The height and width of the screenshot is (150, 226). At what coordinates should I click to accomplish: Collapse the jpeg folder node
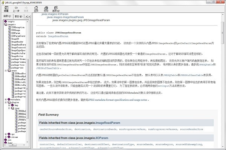point(9,108)
